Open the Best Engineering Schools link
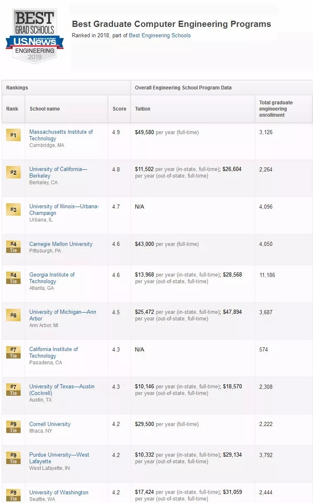 pos(159,36)
